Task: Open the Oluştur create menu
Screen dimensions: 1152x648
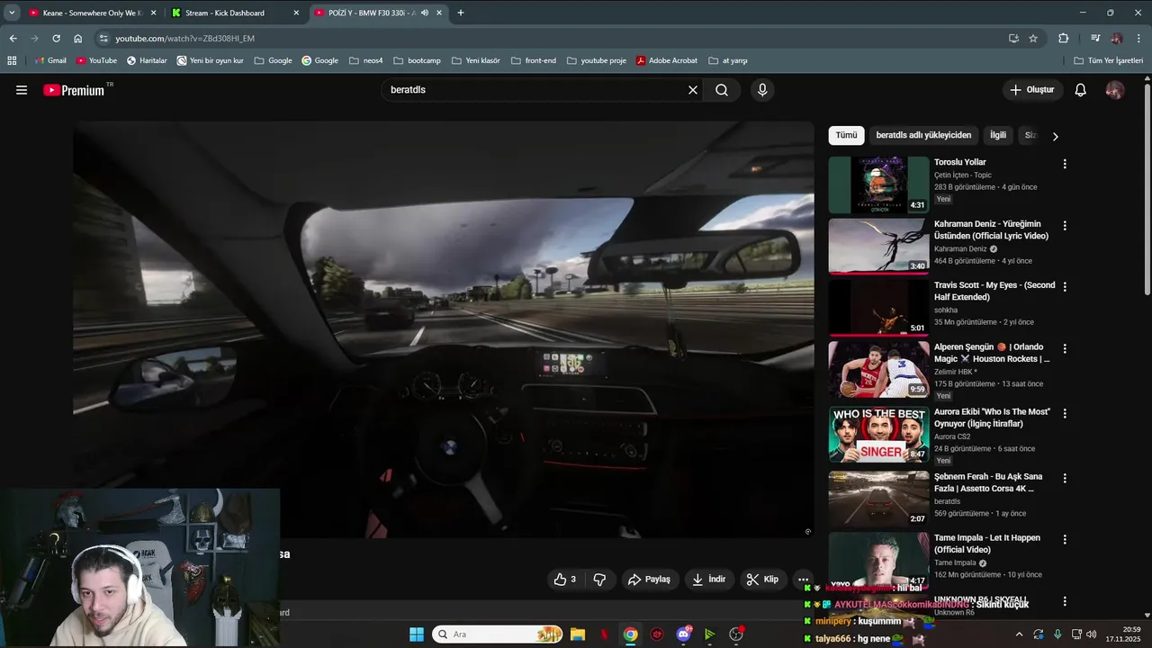Action: [1032, 90]
